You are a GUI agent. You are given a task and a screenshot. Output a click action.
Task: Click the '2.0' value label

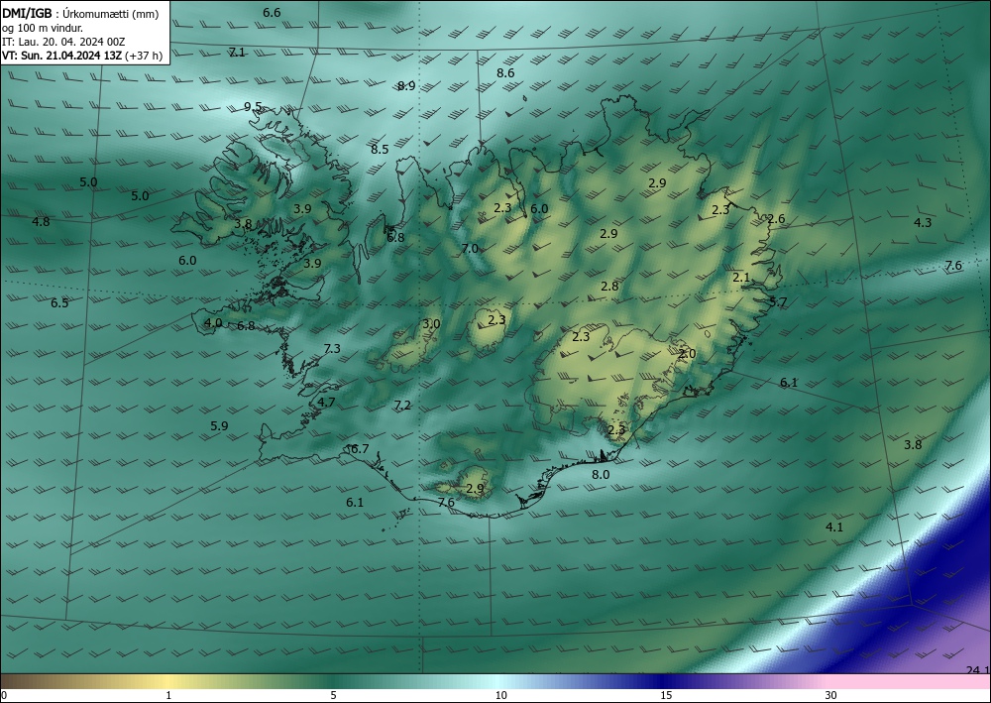pyautogui.click(x=687, y=354)
